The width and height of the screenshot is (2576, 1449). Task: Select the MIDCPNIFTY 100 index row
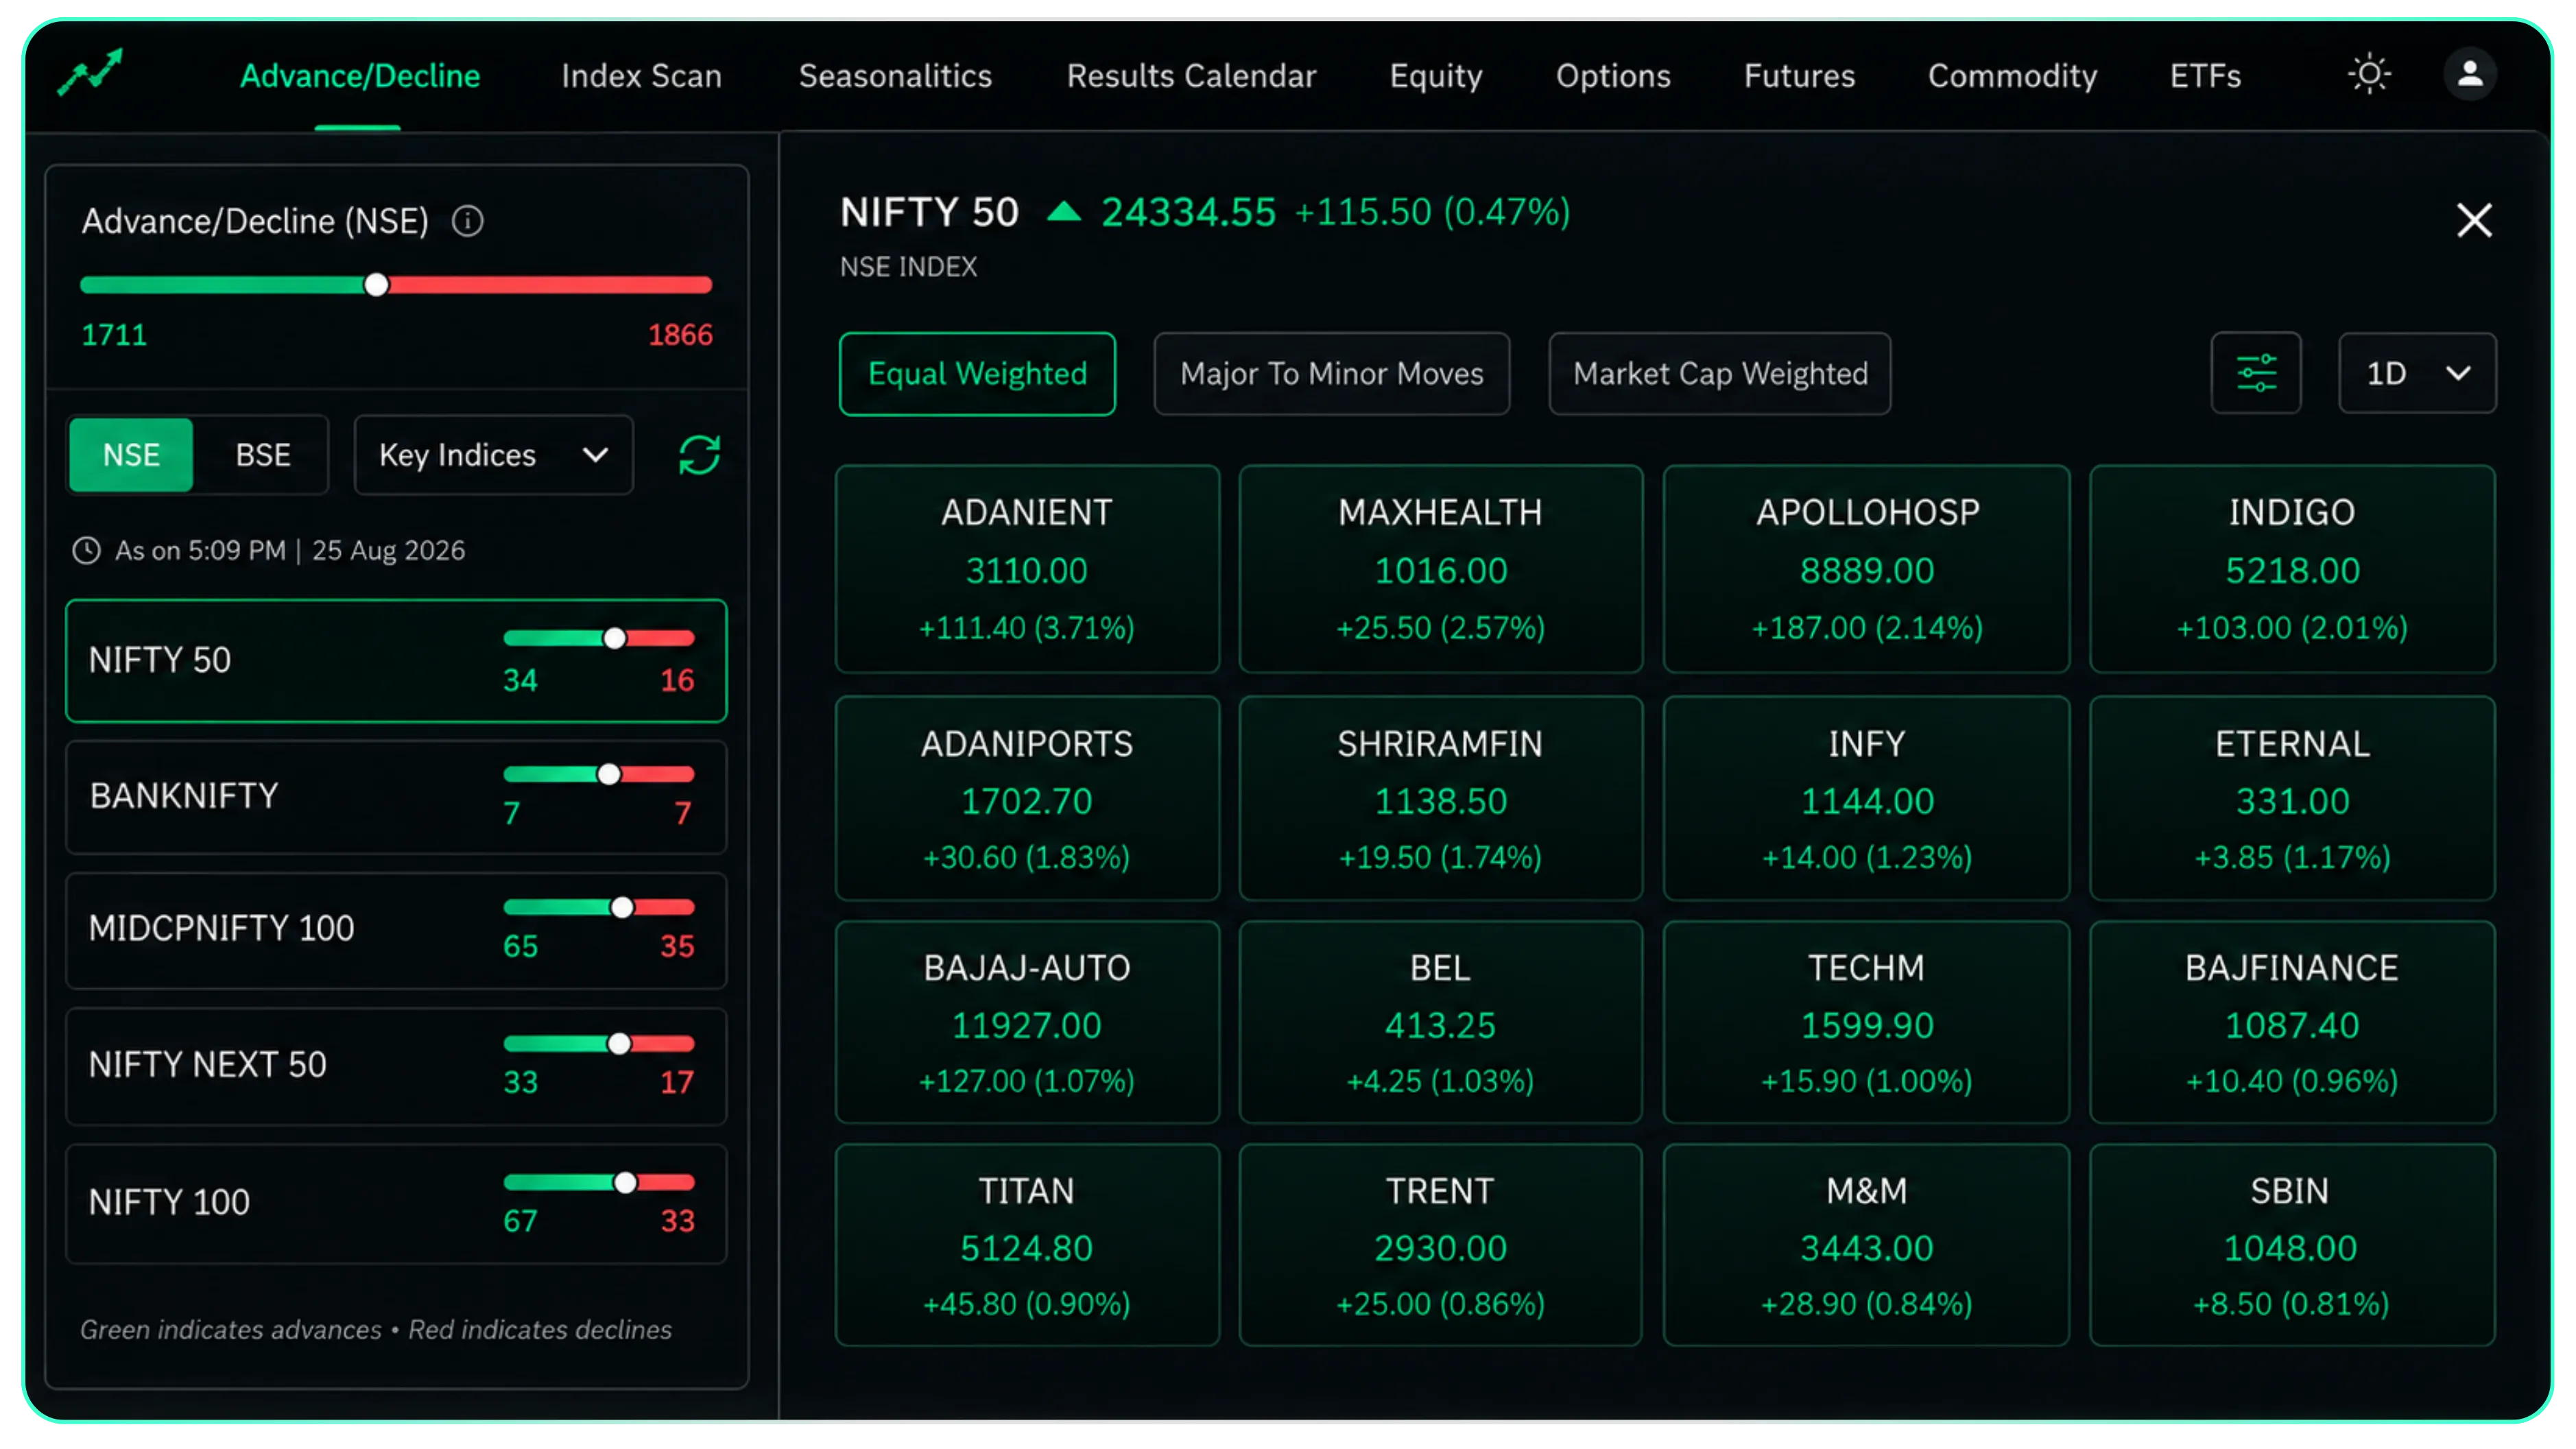point(396,930)
